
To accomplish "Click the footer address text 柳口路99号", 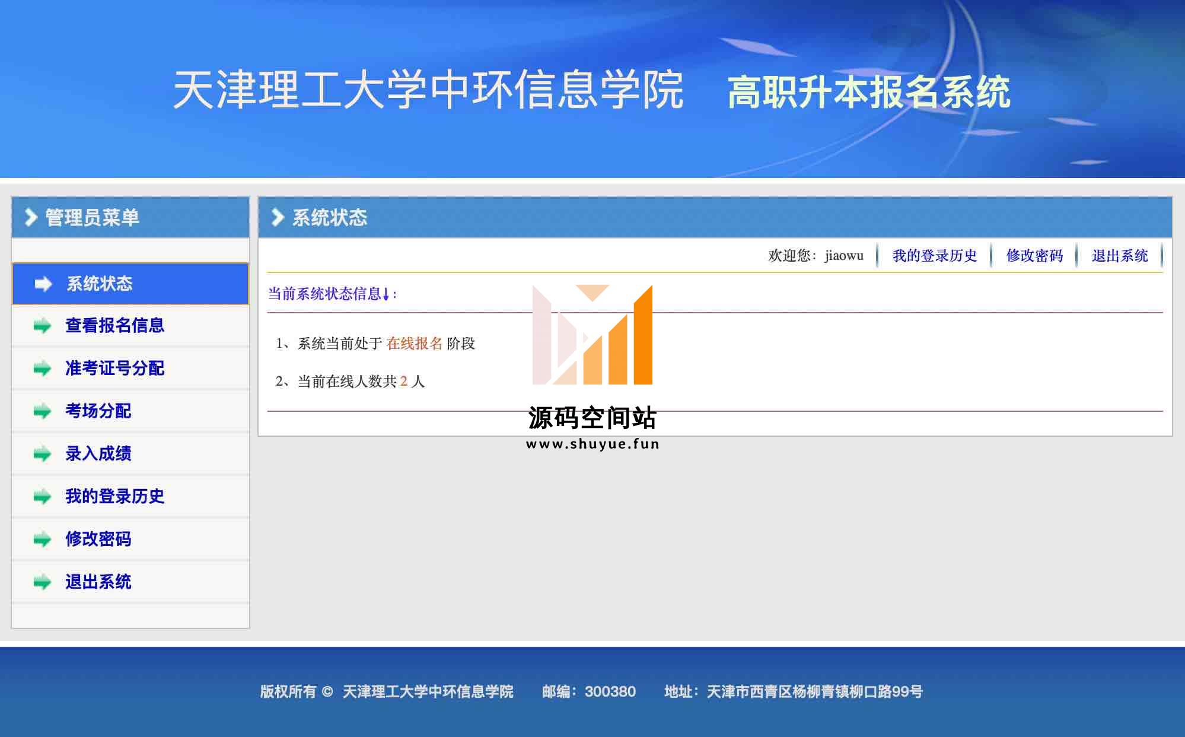I will click(886, 692).
